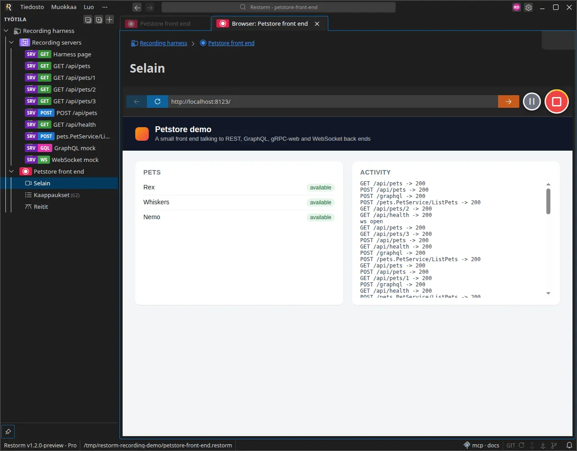Collapse the Petstore front end node
This screenshot has width=577, height=451.
(x=12, y=171)
